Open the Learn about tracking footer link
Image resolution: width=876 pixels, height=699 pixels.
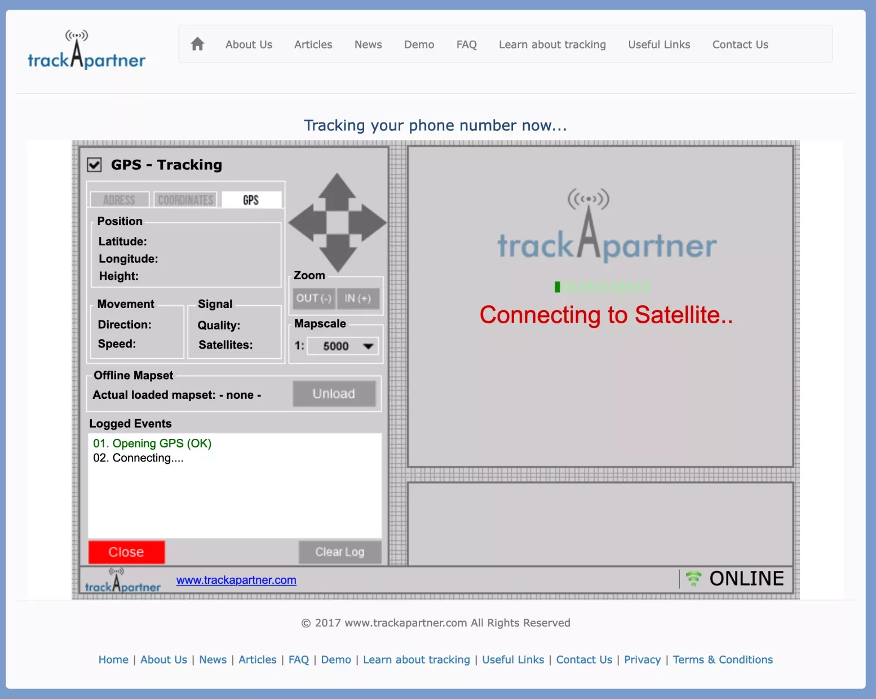[x=417, y=660]
